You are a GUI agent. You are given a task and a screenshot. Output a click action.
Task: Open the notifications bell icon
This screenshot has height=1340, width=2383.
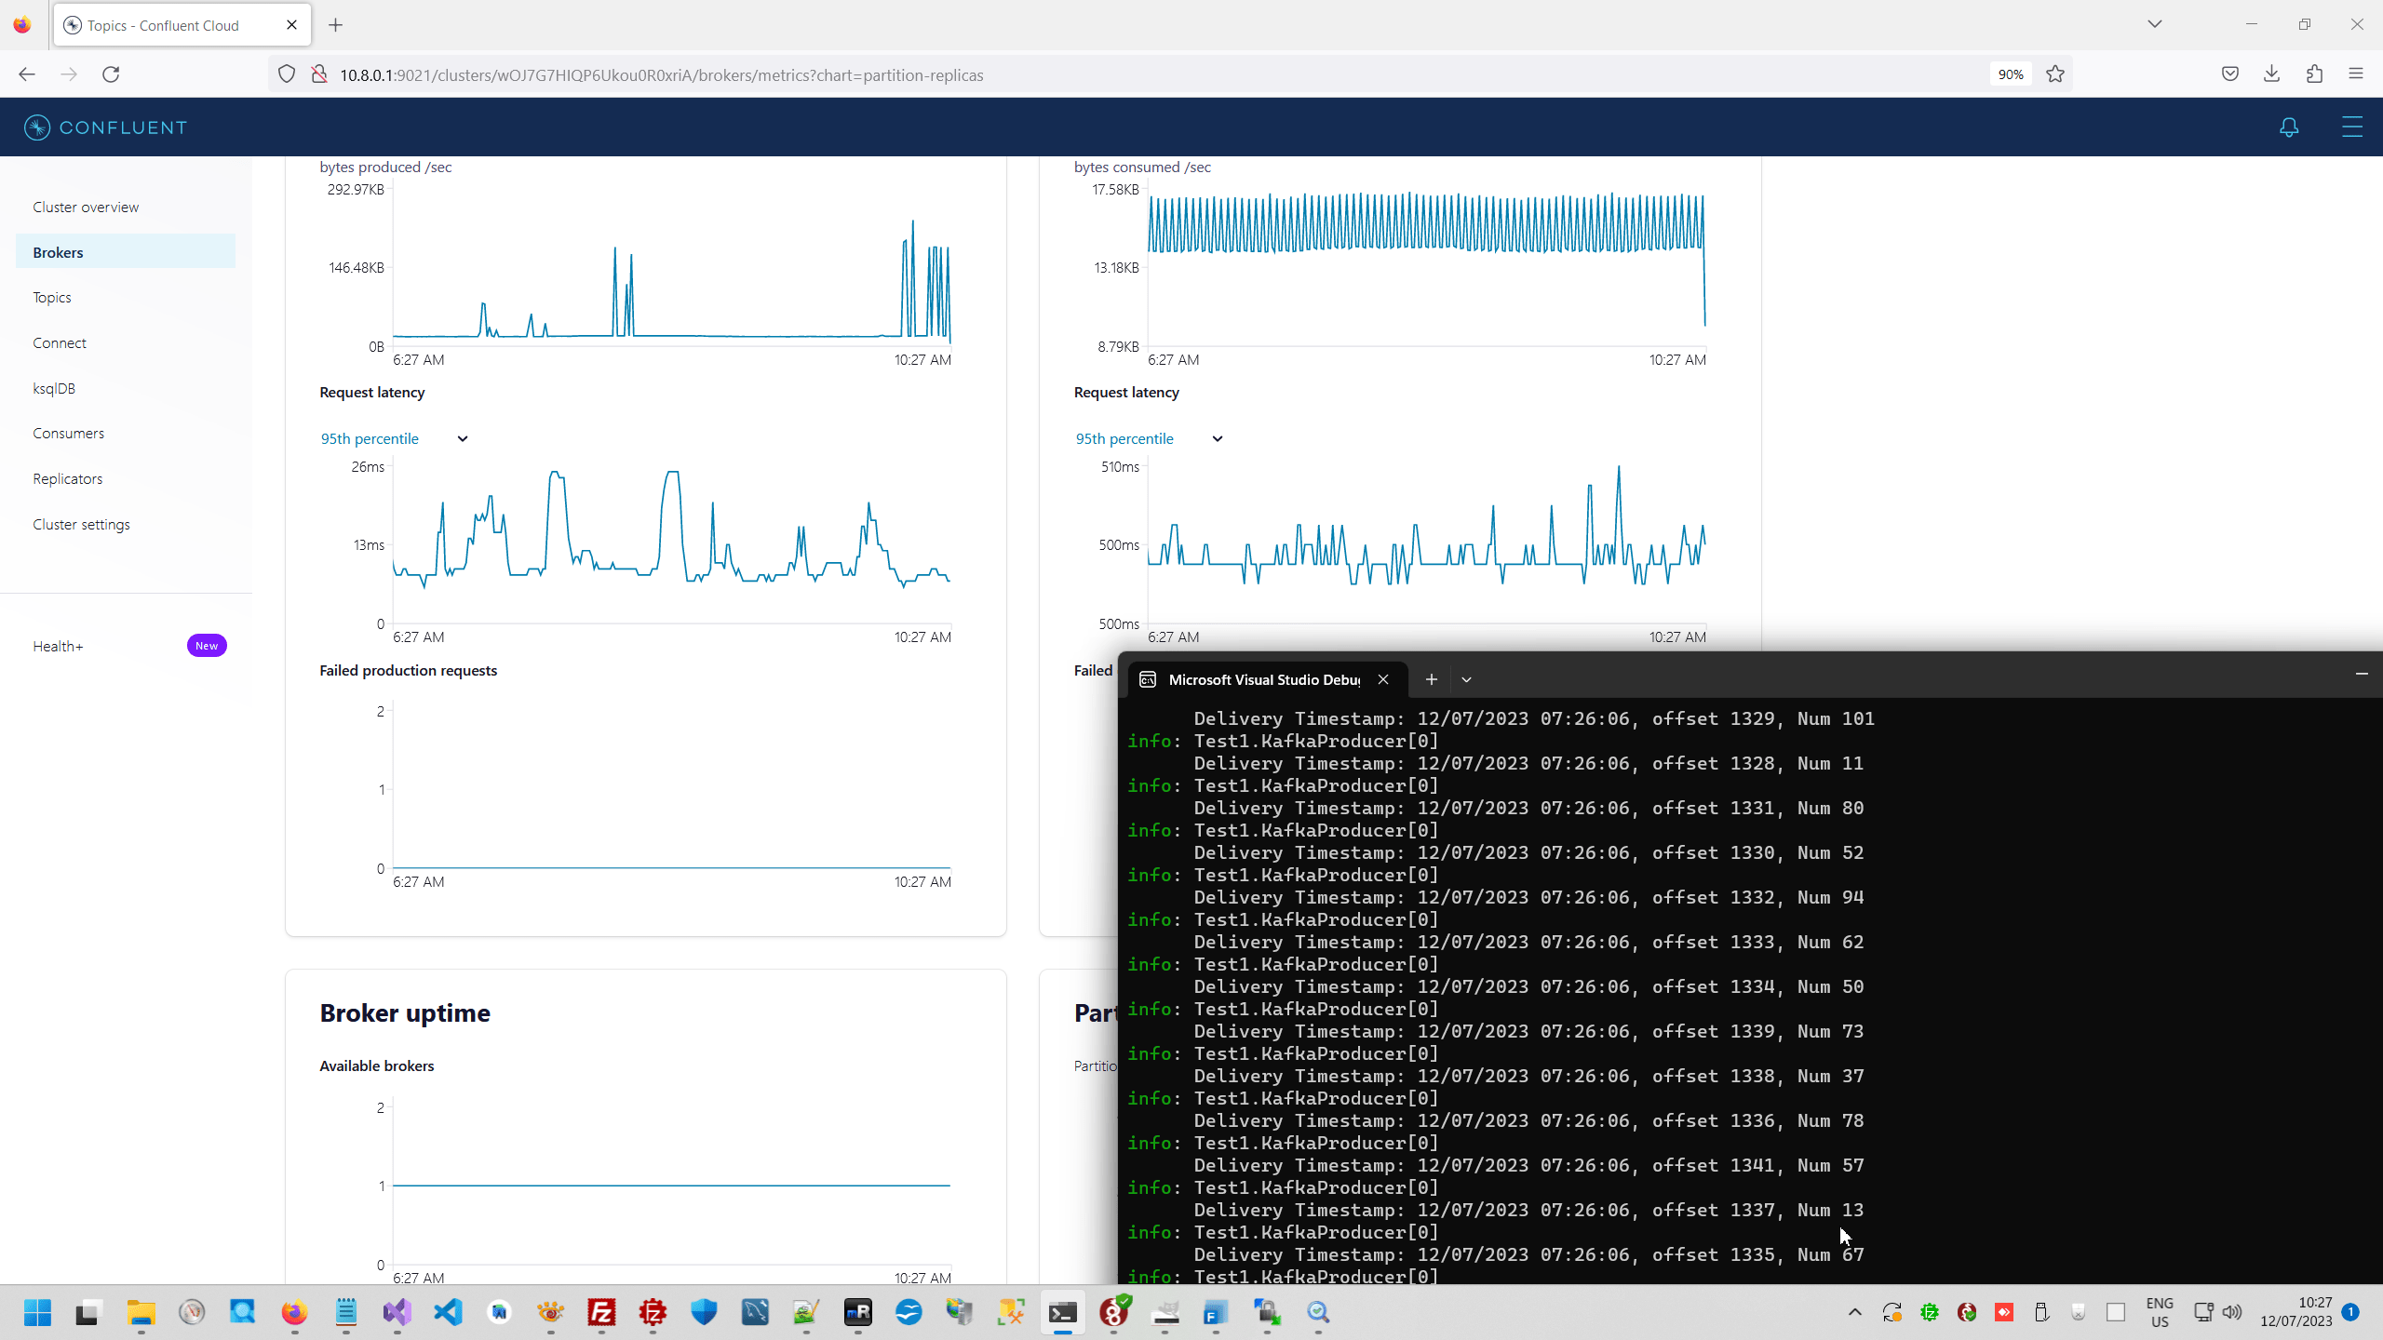tap(2289, 127)
